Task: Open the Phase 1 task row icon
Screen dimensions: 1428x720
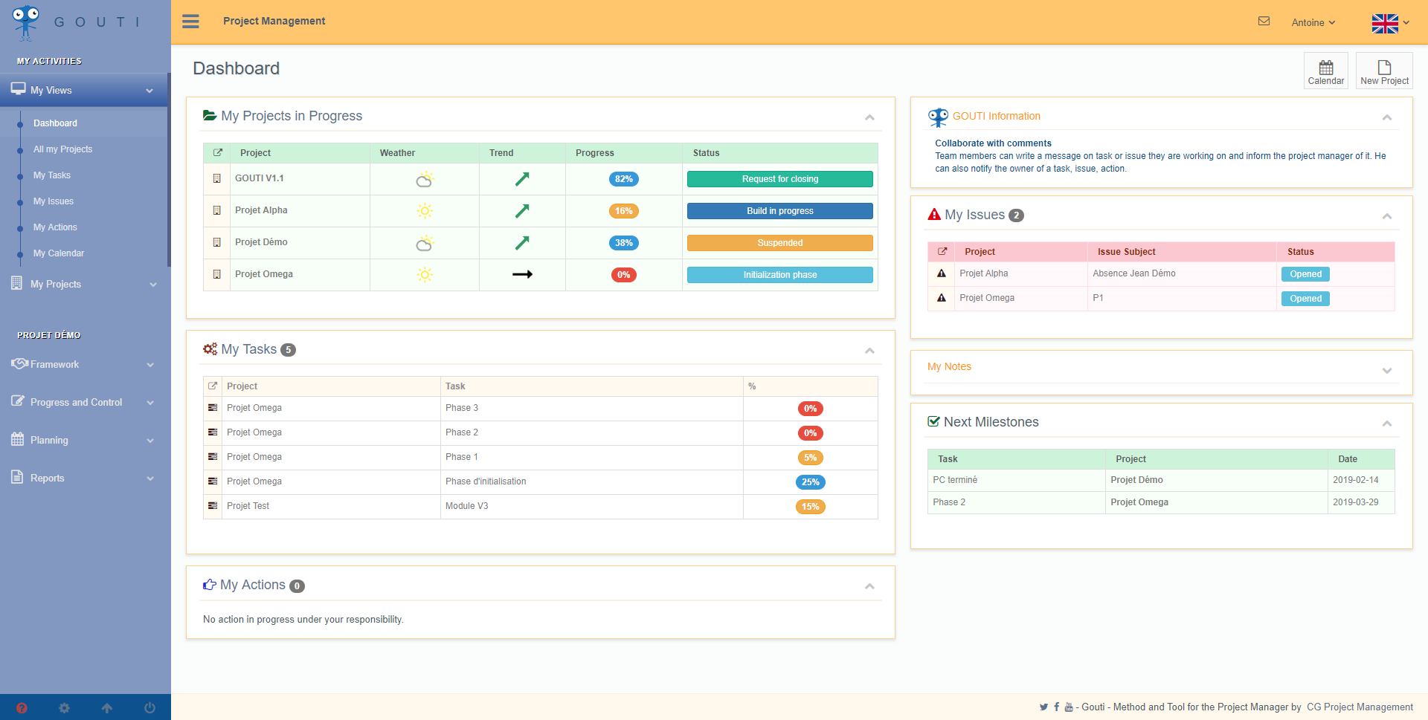Action: coord(213,457)
